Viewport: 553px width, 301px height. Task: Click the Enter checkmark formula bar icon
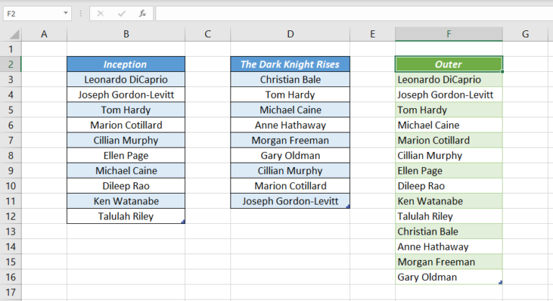click(x=122, y=14)
